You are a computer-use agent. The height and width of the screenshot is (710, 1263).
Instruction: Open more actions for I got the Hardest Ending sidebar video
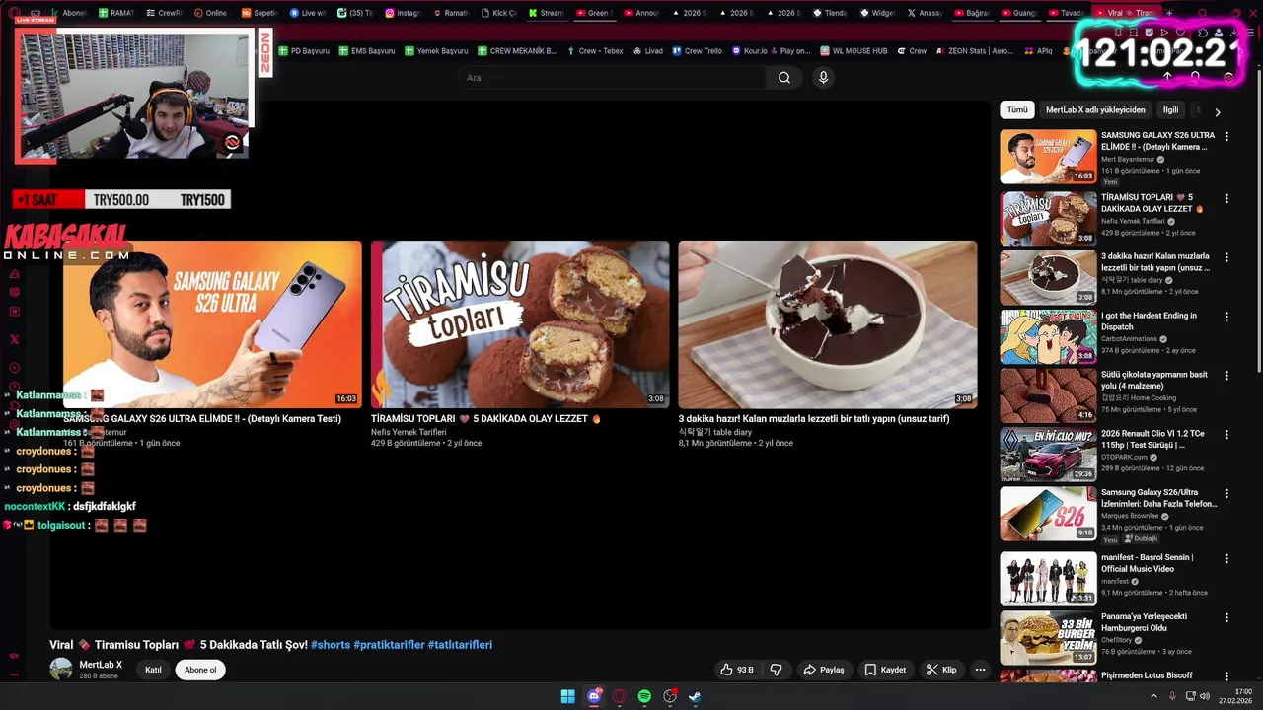coord(1226,317)
